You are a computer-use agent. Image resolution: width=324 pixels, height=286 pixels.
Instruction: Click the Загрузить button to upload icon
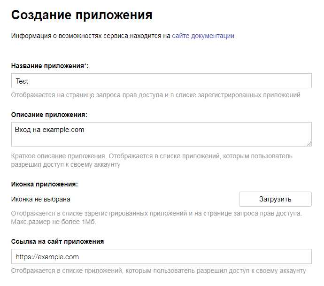(275, 199)
